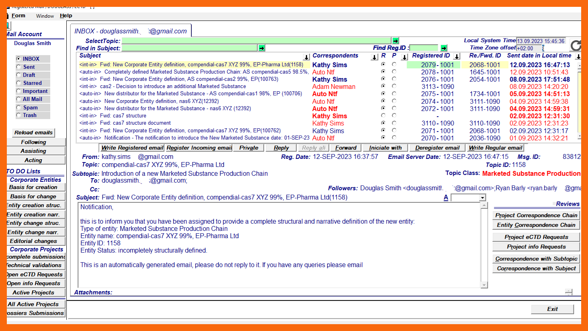
Task: Open the Window menu
Action: click(45, 16)
